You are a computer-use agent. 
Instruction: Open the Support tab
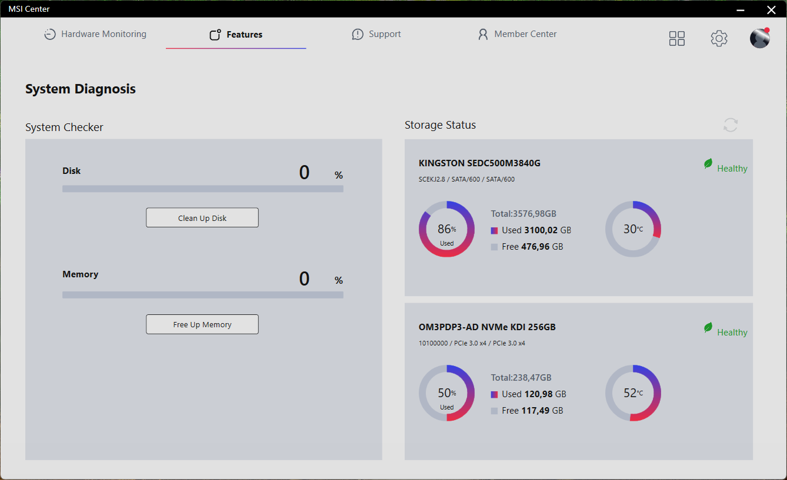(x=376, y=34)
